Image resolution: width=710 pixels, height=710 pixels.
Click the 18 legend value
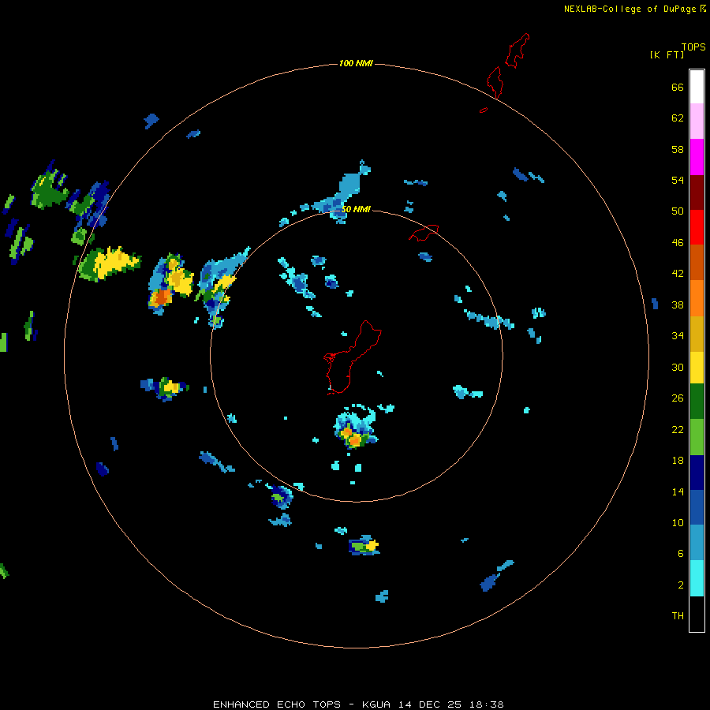pos(678,461)
